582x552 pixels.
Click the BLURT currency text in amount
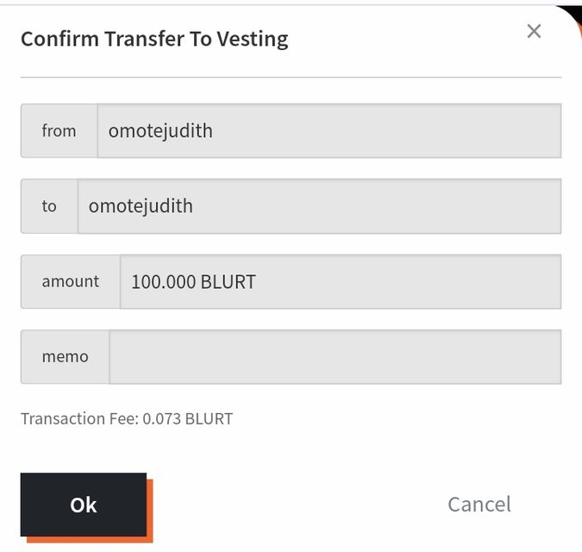(x=228, y=281)
